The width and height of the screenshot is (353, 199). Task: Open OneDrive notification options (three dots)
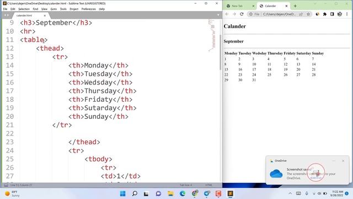(334, 161)
